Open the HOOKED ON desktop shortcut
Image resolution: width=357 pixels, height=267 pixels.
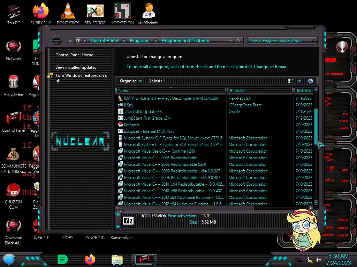[122, 14]
